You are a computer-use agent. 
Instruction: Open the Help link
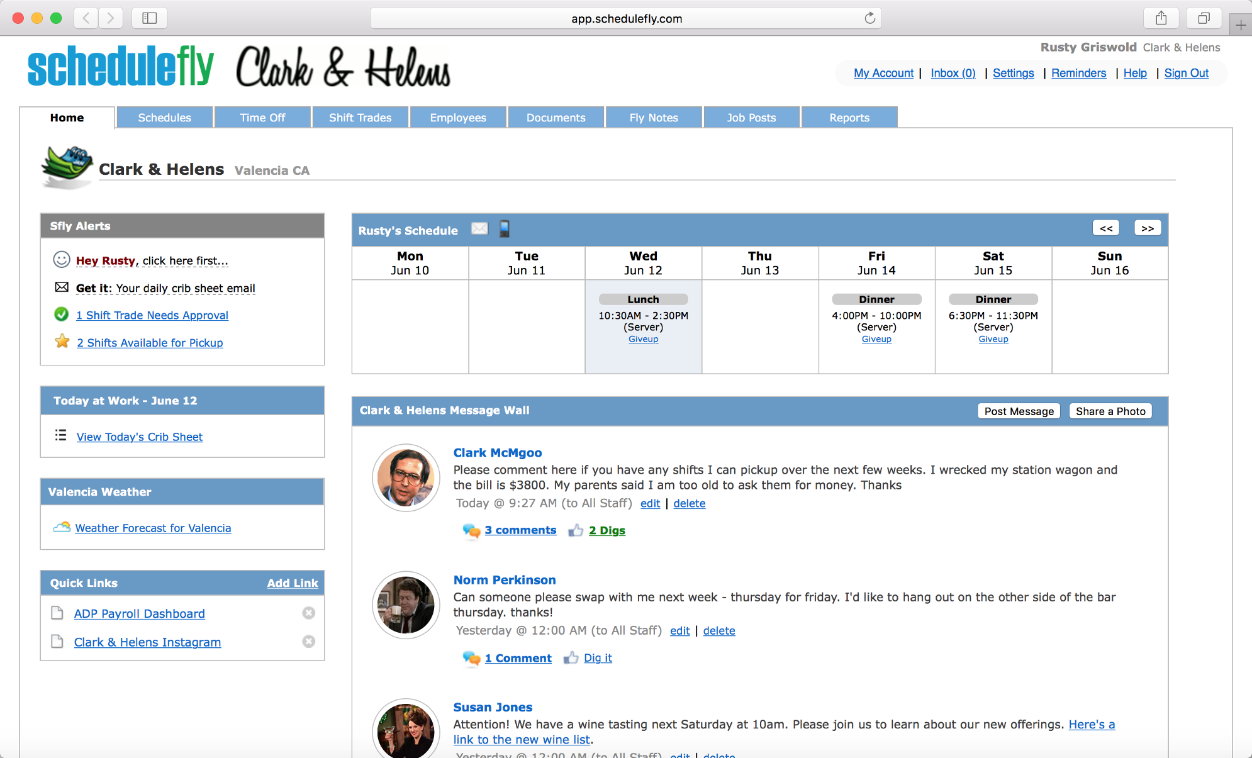point(1135,73)
